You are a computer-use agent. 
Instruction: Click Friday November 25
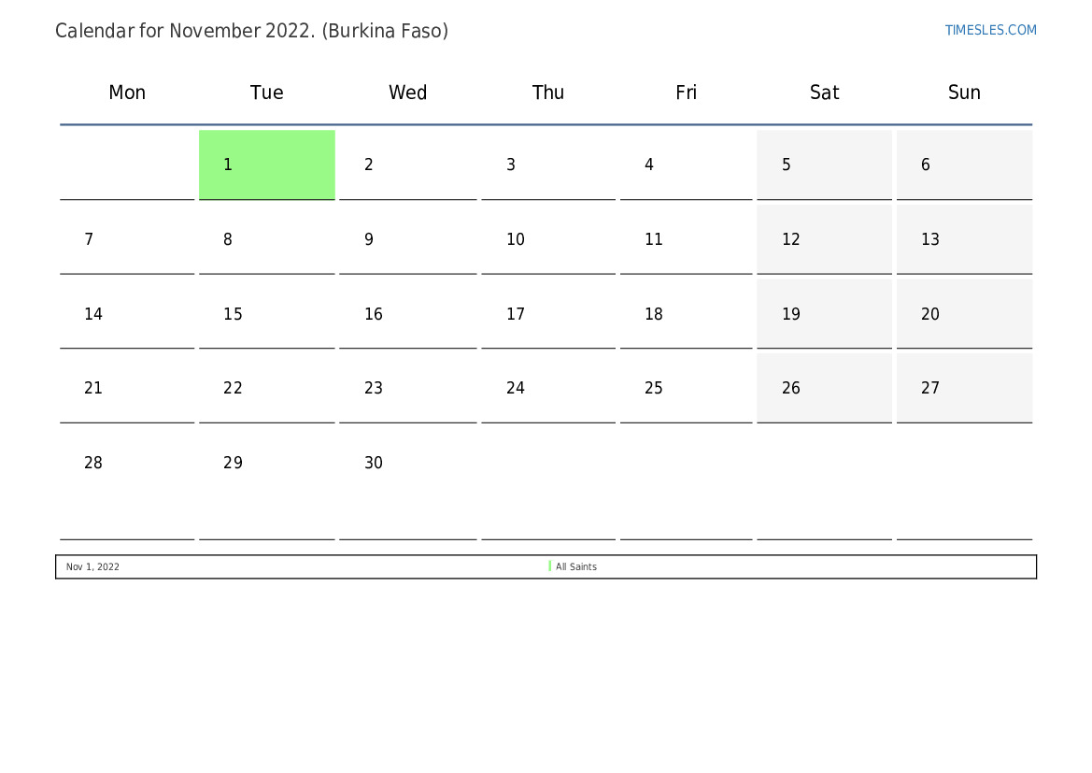click(x=686, y=388)
